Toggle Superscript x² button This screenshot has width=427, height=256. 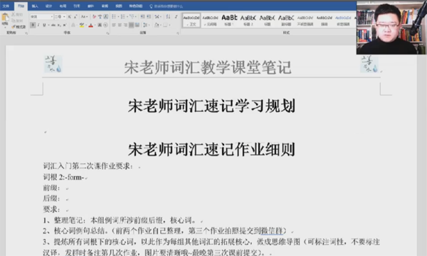coord(65,25)
